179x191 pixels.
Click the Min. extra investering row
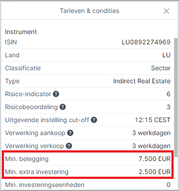pyautogui.click(x=88, y=172)
